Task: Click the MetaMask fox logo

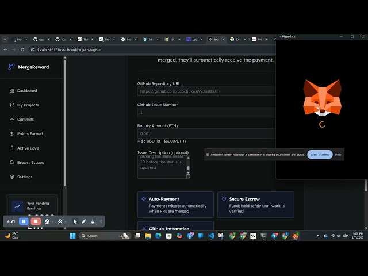Action: click(x=322, y=98)
